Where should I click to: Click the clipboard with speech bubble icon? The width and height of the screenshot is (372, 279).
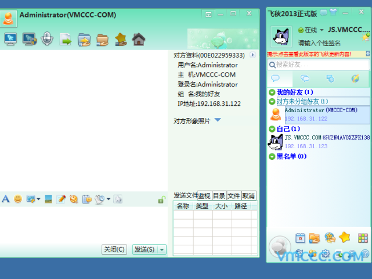(x=86, y=199)
